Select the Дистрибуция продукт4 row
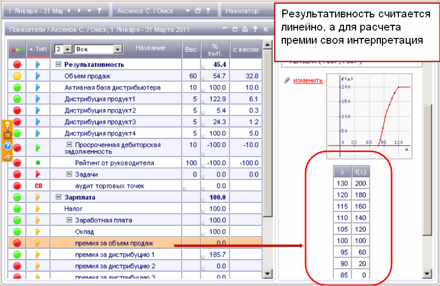Screen dimensions: 440x286 135,133
